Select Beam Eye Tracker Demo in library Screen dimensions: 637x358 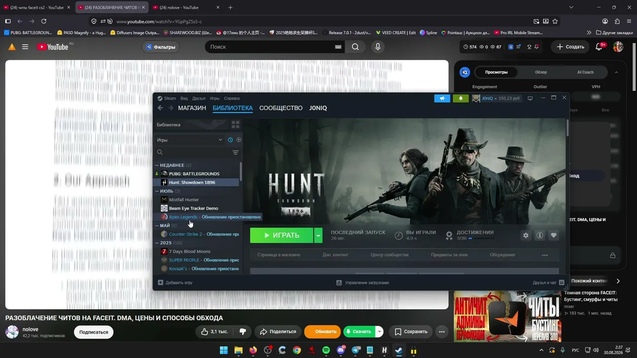click(193, 208)
